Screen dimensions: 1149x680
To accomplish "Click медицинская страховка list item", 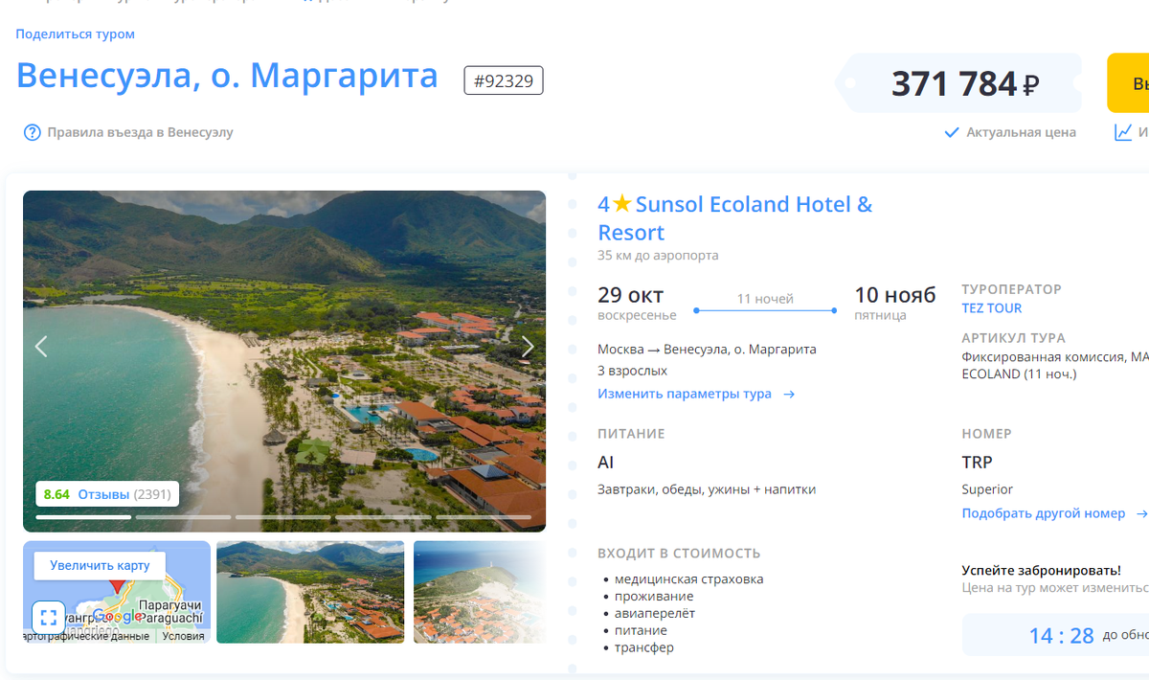I will coord(688,578).
